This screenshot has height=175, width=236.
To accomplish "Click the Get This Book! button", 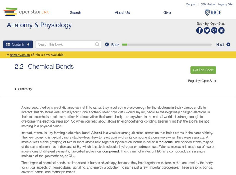I will (203, 70).
